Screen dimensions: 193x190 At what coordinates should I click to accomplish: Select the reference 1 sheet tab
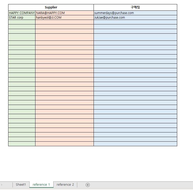click(x=41, y=185)
